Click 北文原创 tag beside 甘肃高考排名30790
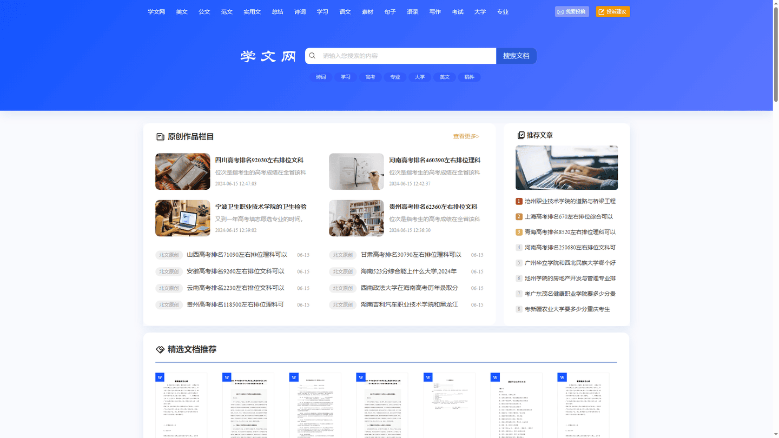The width and height of the screenshot is (779, 438). coord(342,255)
